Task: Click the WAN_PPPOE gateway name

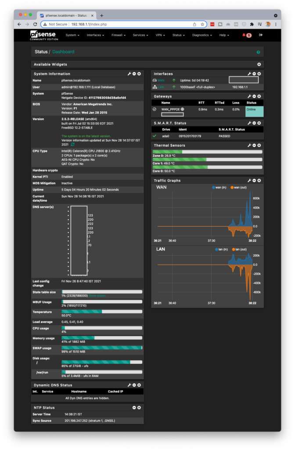Action: pyautogui.click(x=170, y=109)
